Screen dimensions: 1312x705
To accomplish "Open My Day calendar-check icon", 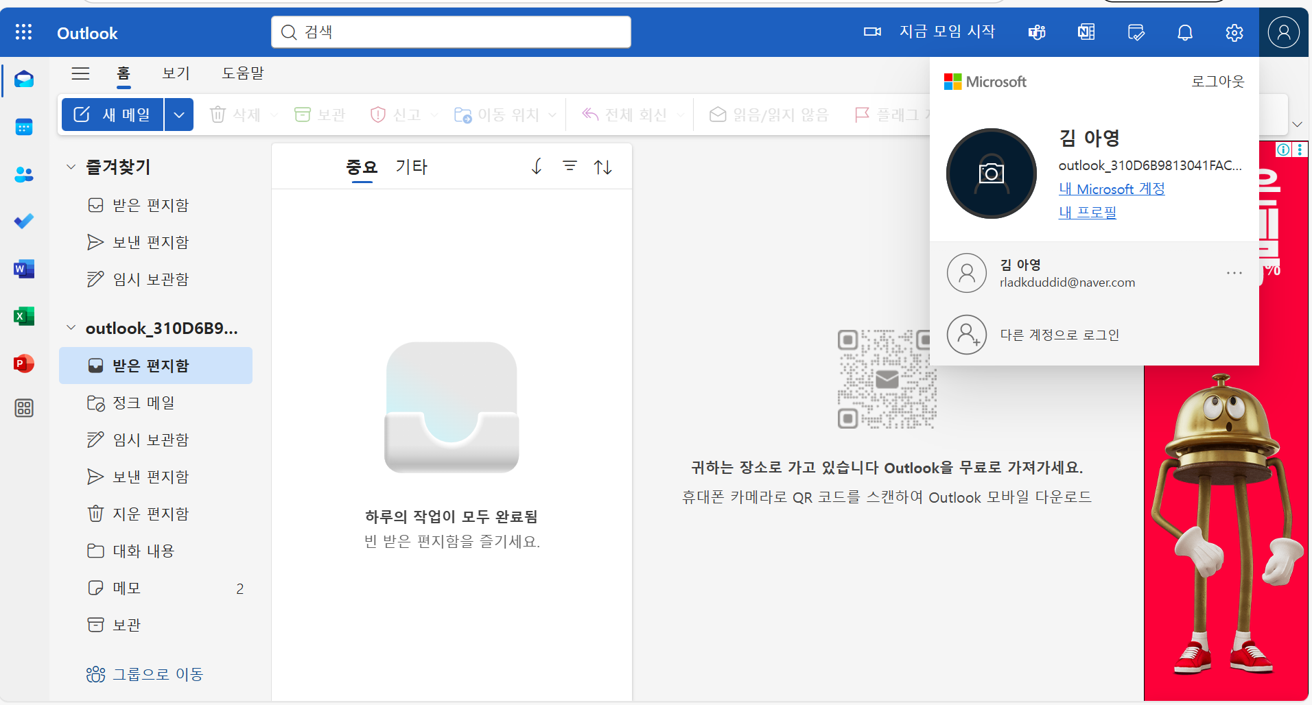I will point(1136,32).
